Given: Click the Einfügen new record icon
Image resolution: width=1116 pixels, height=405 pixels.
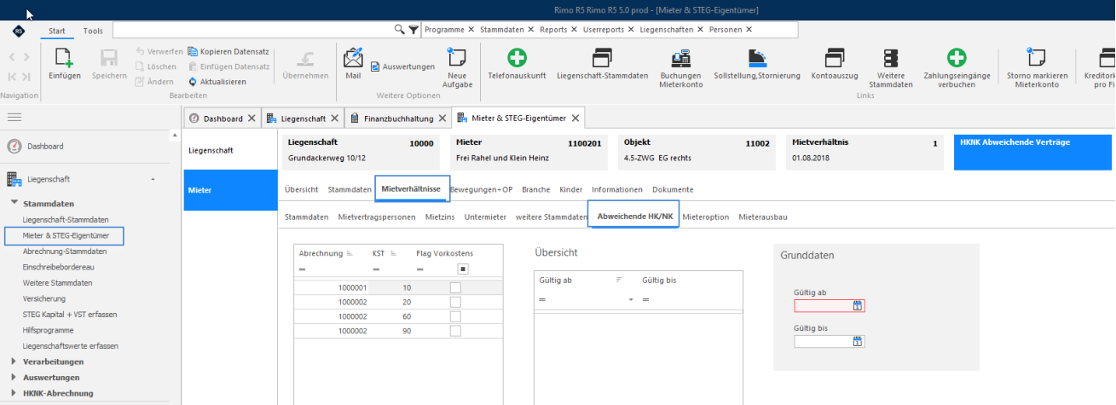Looking at the screenshot, I should (x=65, y=59).
